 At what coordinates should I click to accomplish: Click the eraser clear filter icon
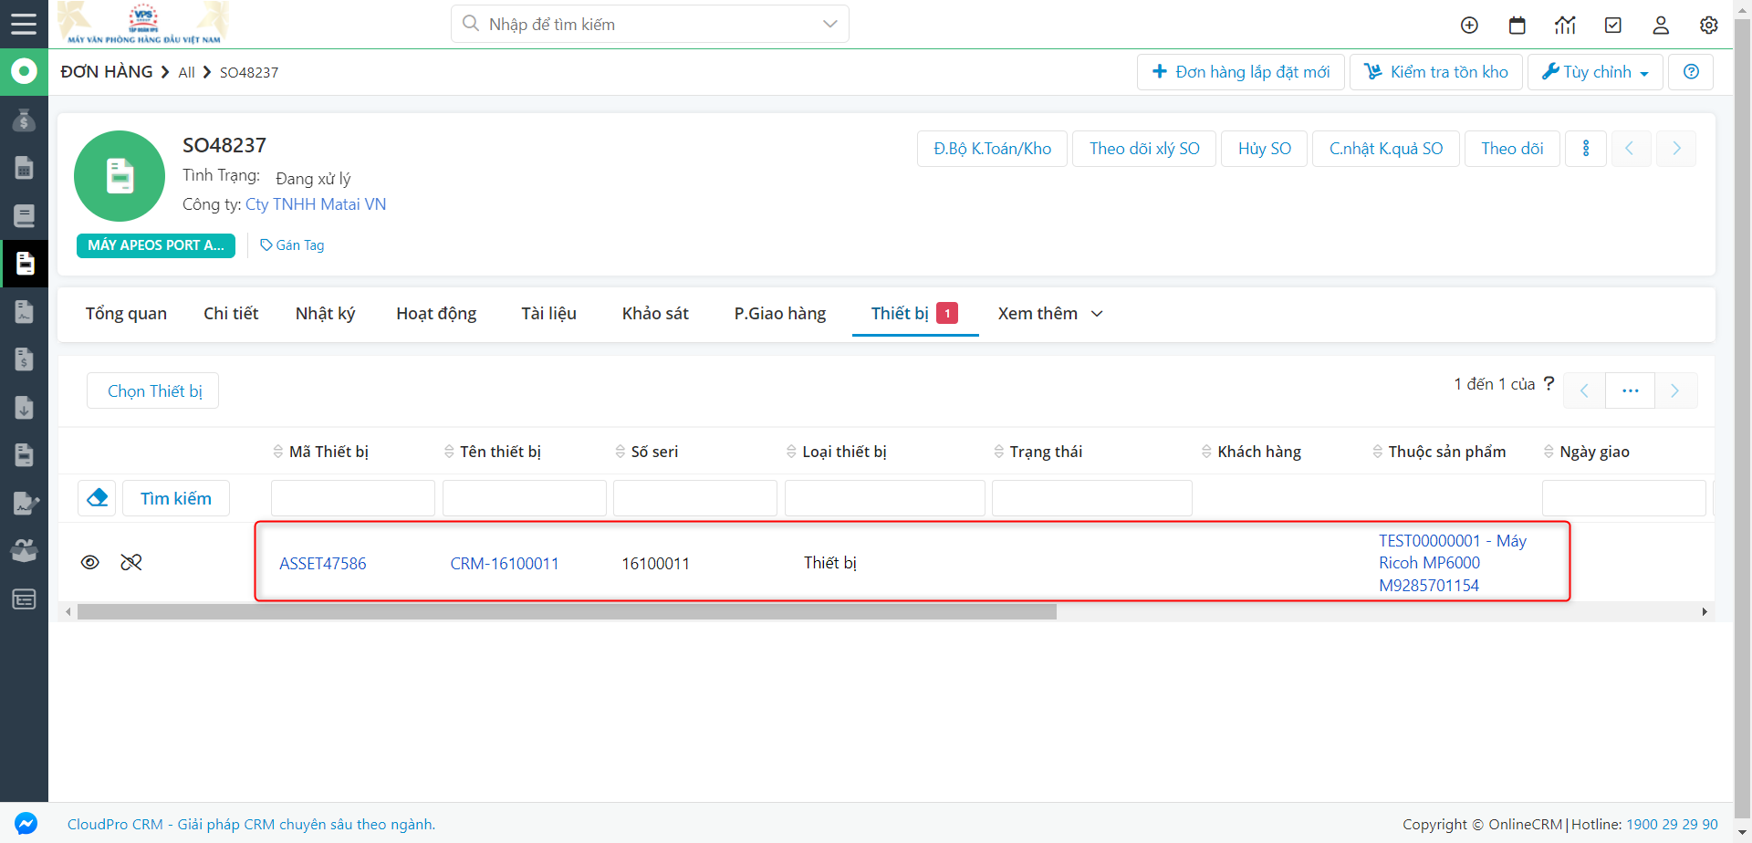97,498
